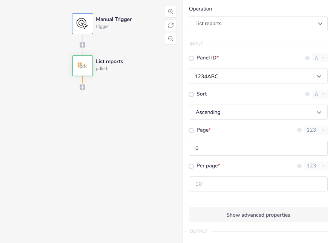Image resolution: width=333 pixels, height=243 pixels.
Task: Open help icon beside Sort field
Action: (307, 94)
